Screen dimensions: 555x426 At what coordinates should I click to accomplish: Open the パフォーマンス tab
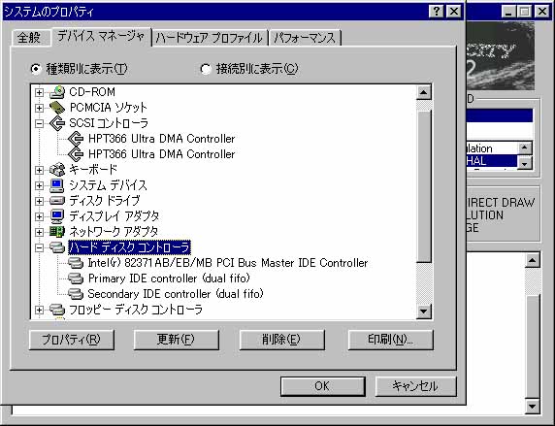[305, 38]
